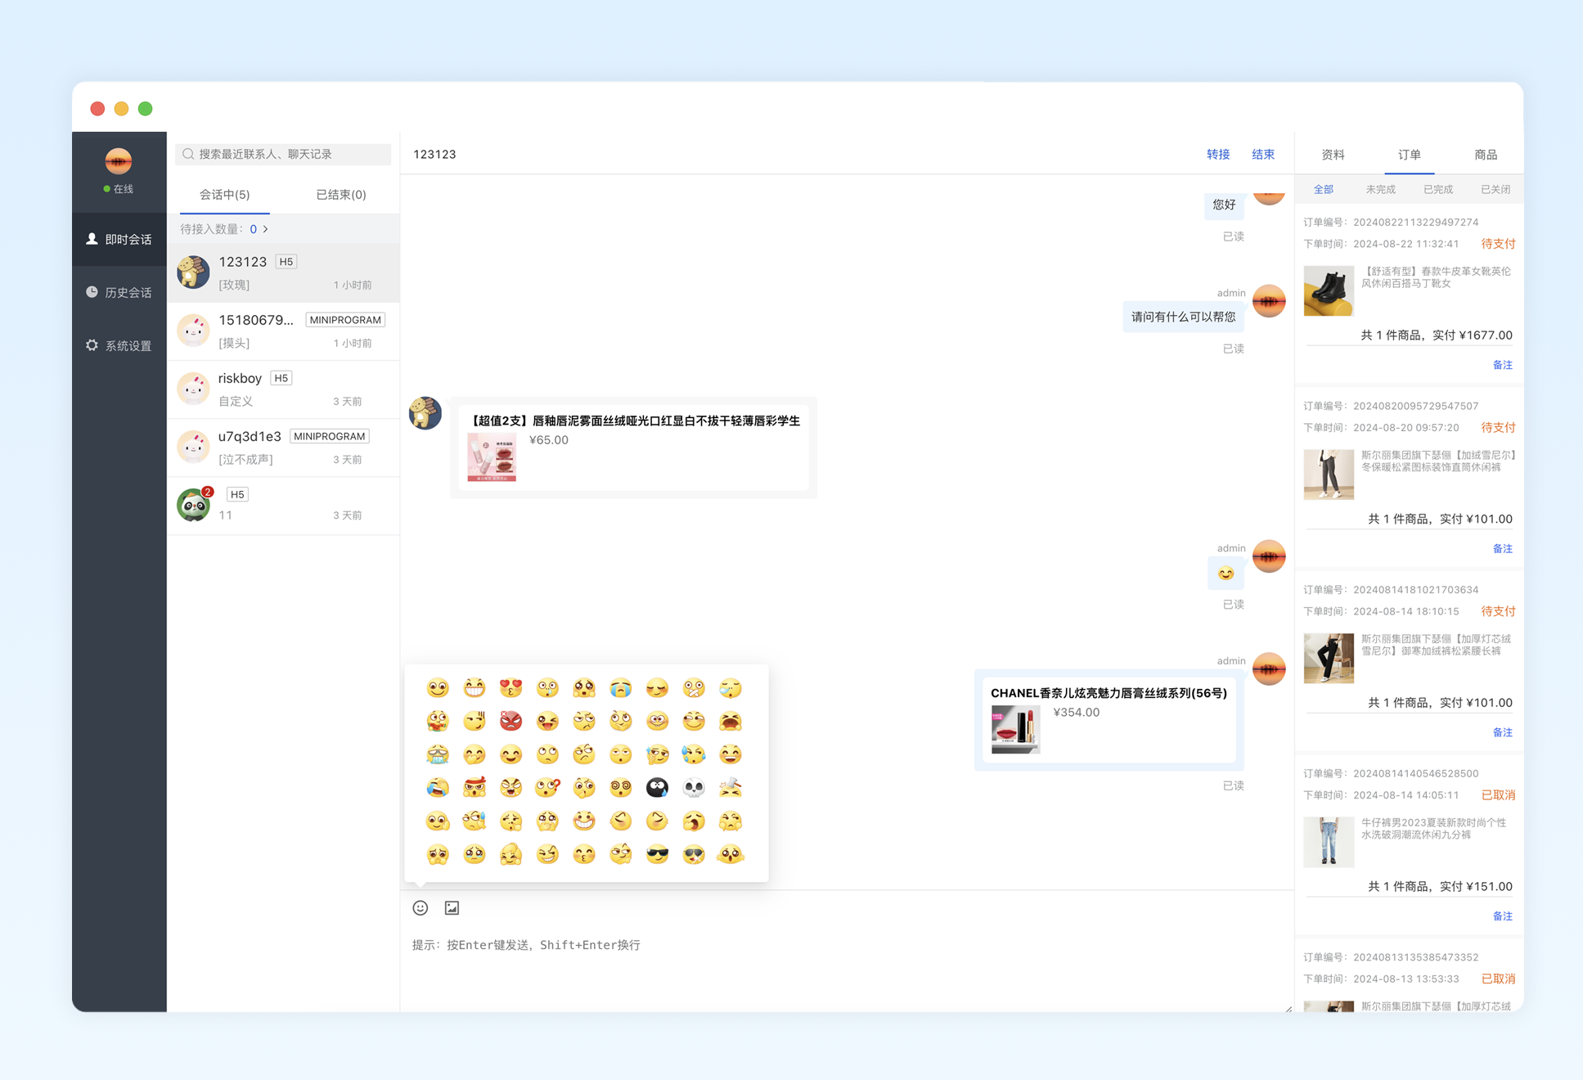Open the 123123 conversation

tap(283, 272)
